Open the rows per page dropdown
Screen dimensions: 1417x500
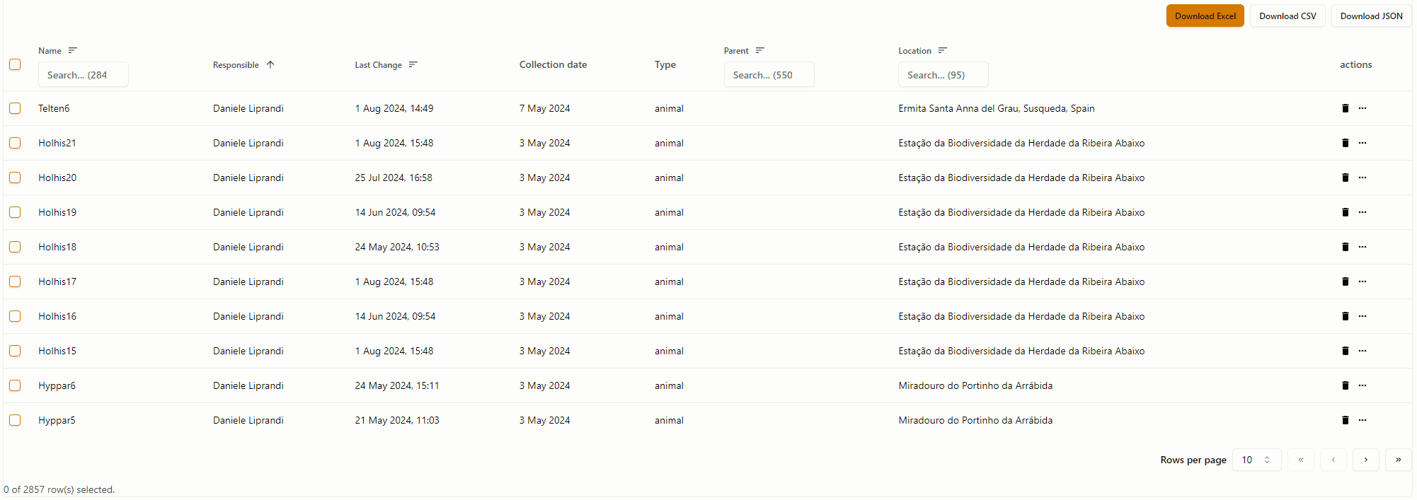click(x=1256, y=460)
